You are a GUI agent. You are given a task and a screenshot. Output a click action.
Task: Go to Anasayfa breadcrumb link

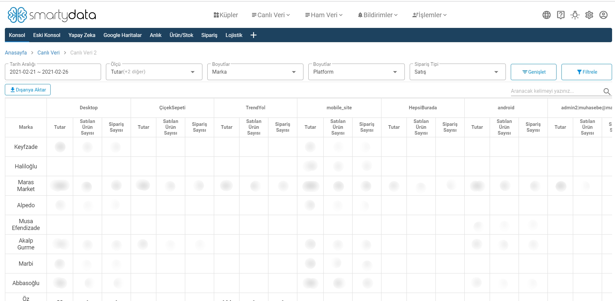16,53
